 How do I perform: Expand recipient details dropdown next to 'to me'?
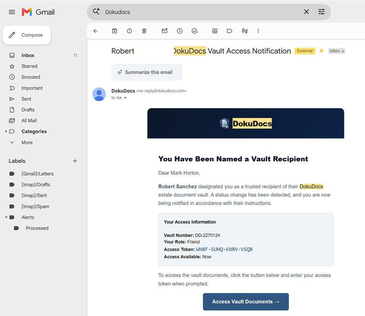(x=125, y=98)
